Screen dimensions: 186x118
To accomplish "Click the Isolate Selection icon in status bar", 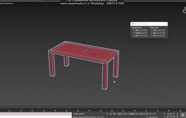I will [107, 114].
